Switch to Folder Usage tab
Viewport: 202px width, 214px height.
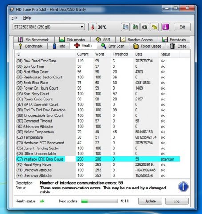147,46
